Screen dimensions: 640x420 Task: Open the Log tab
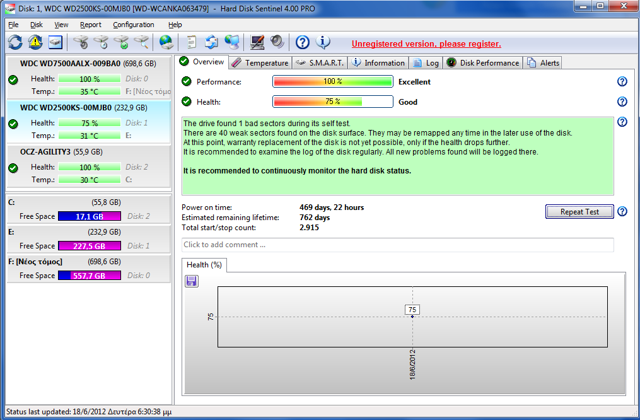pyautogui.click(x=426, y=63)
